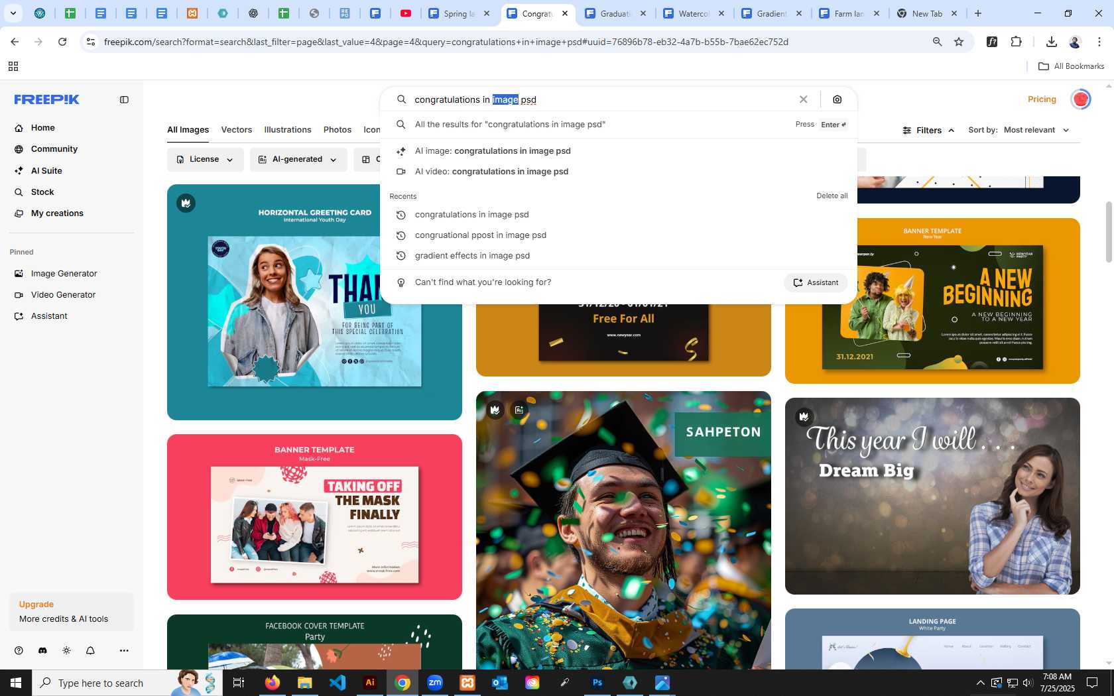This screenshot has height=696, width=1114.
Task: Click Delete all recents
Action: click(832, 196)
